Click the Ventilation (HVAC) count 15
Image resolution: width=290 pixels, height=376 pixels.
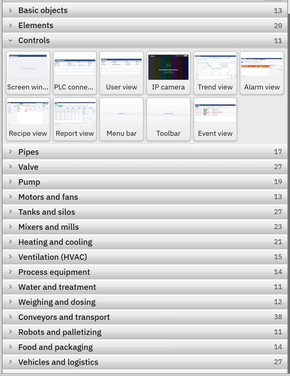[x=278, y=257]
